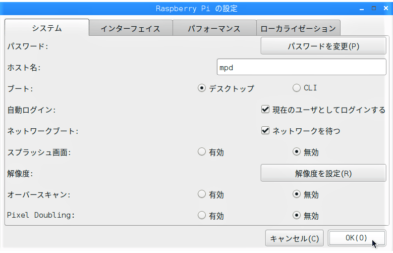Click パスワードを変更(P) button
Screen dimensions: 393x253
click(x=323, y=46)
